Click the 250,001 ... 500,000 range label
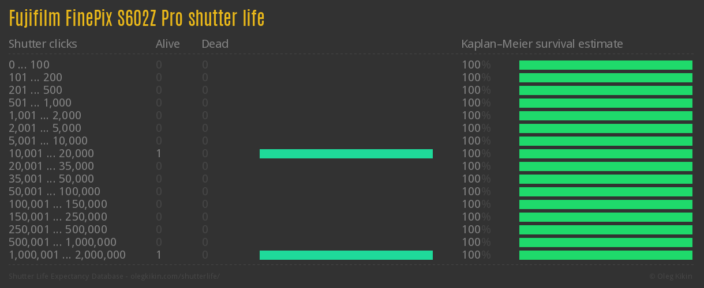The height and width of the screenshot is (288, 704). pos(58,230)
